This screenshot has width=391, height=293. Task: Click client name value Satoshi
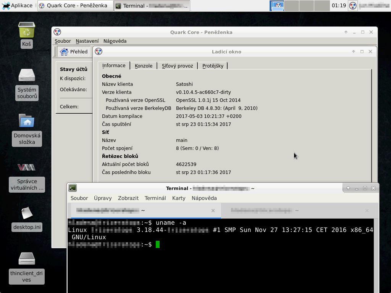coord(184,84)
